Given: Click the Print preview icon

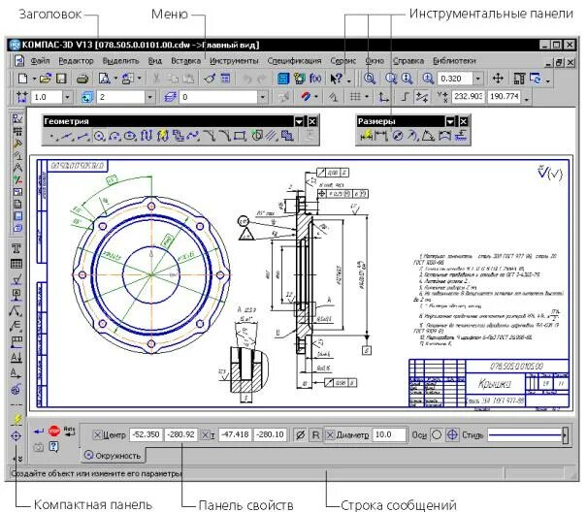Looking at the screenshot, I should click(104, 79).
